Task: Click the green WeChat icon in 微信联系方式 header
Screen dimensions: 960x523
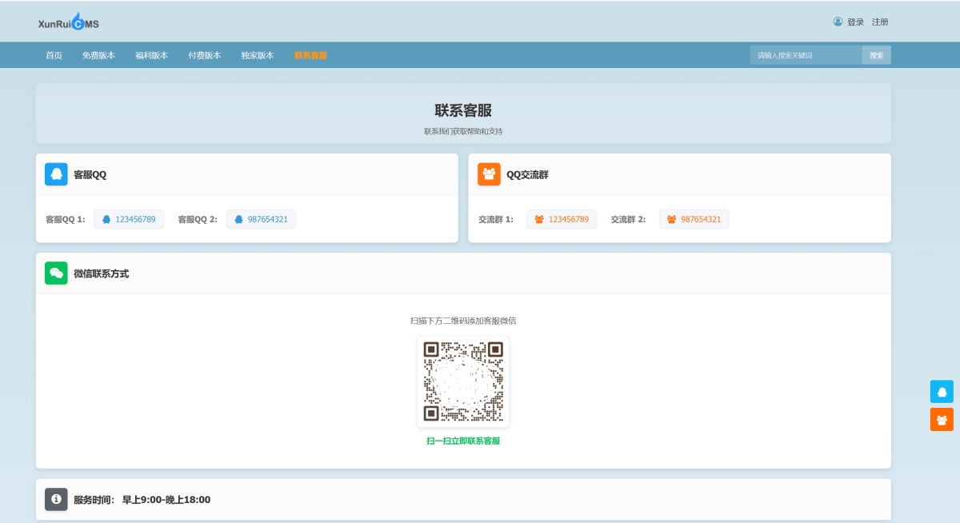Action: 56,273
